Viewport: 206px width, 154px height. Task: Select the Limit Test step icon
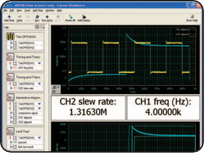[x=10, y=131]
